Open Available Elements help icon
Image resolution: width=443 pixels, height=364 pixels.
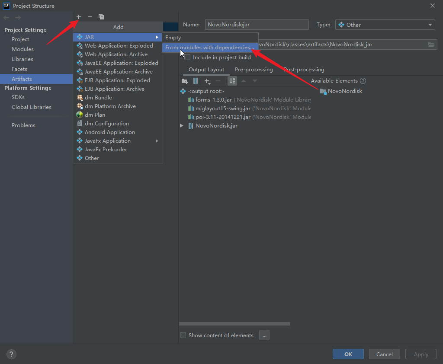[363, 81]
